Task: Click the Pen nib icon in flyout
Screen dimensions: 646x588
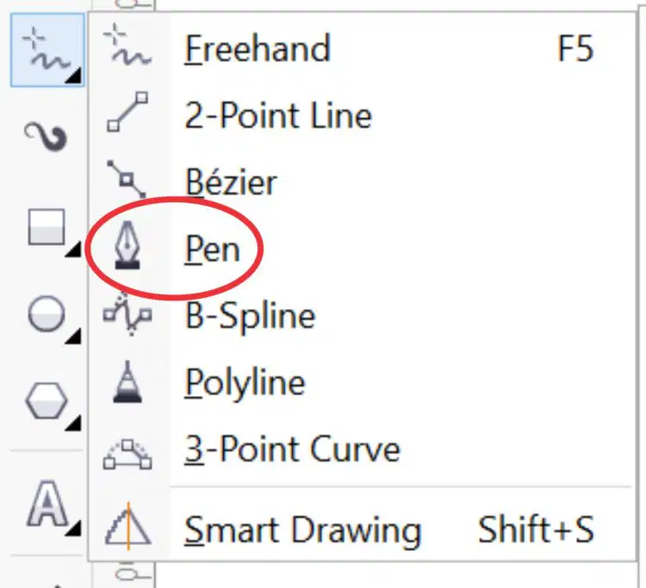Action: click(x=127, y=245)
